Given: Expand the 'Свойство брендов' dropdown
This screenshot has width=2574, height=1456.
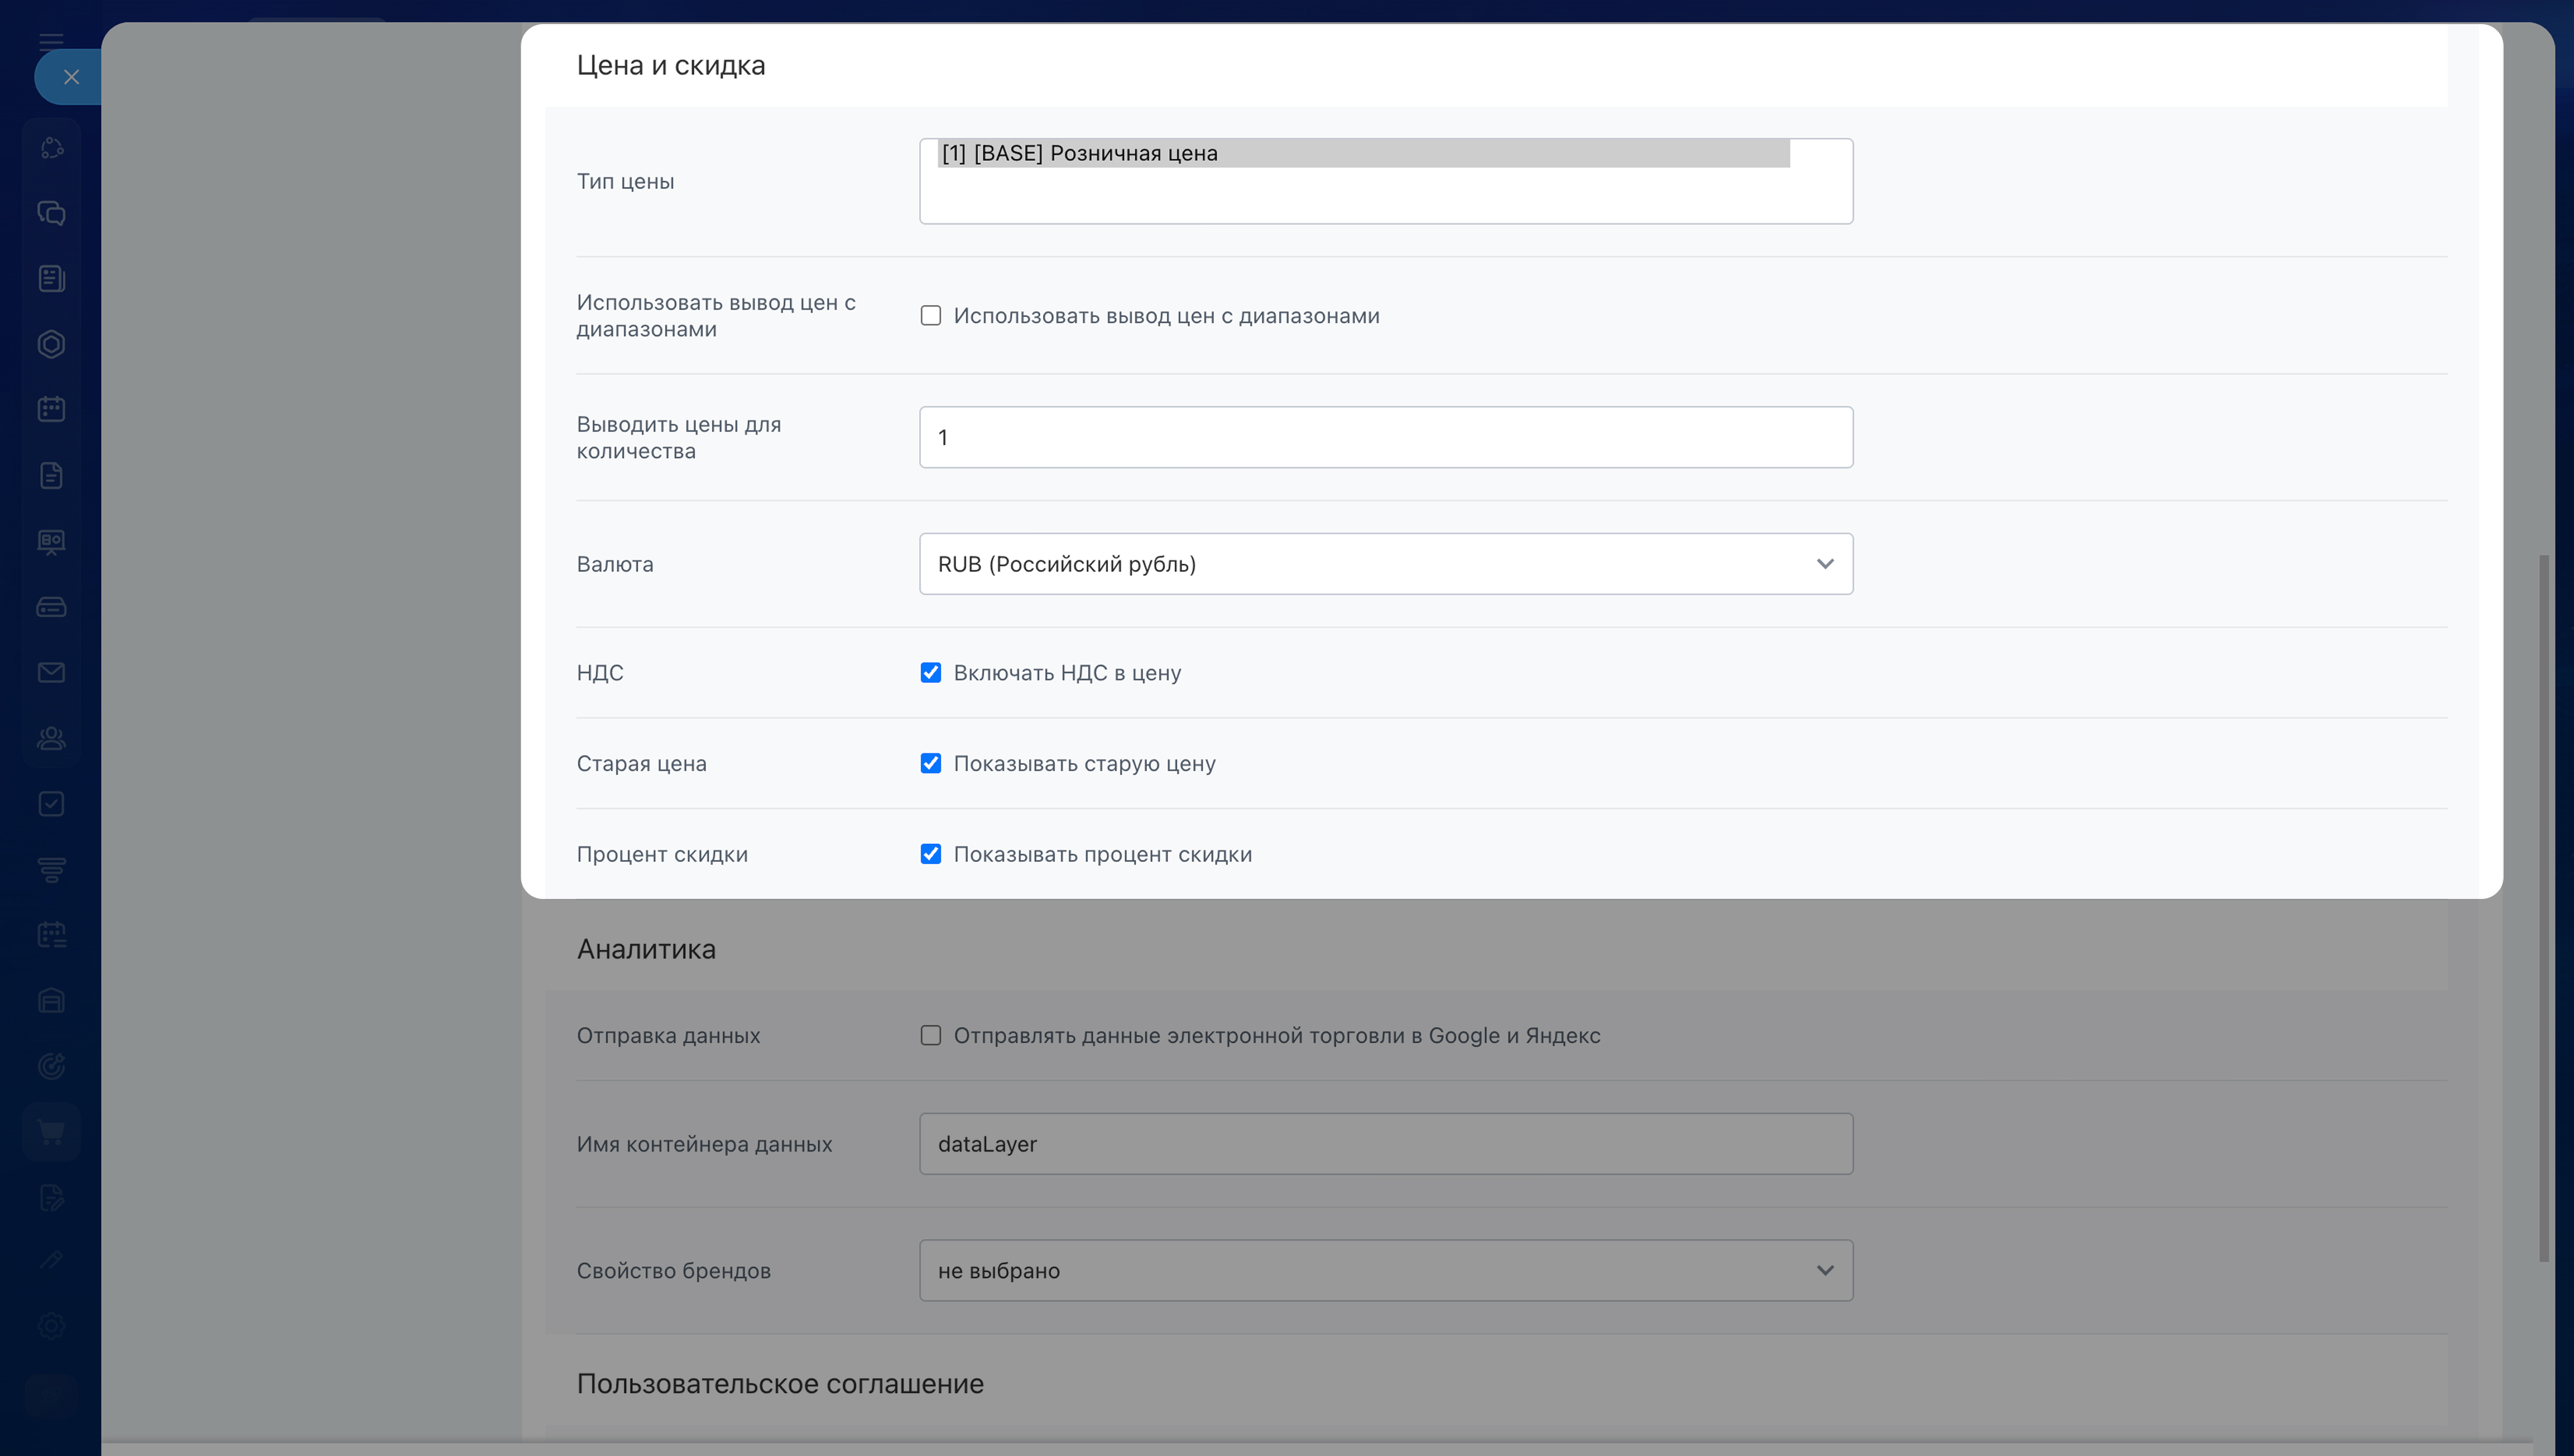Looking at the screenshot, I should click(x=1386, y=1270).
